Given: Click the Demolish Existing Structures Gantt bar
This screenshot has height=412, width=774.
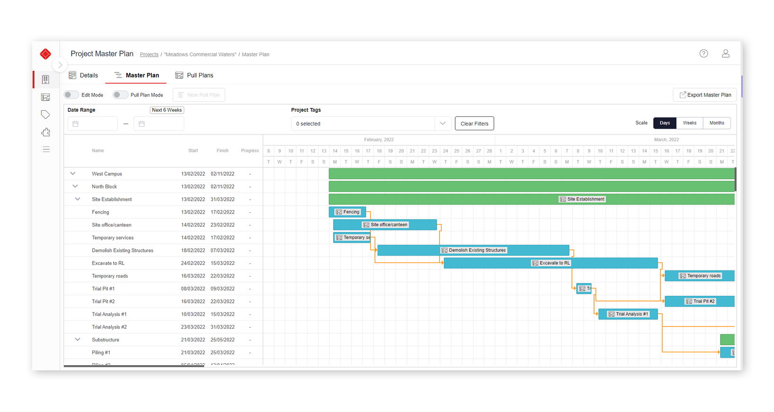Looking at the screenshot, I should (473, 250).
